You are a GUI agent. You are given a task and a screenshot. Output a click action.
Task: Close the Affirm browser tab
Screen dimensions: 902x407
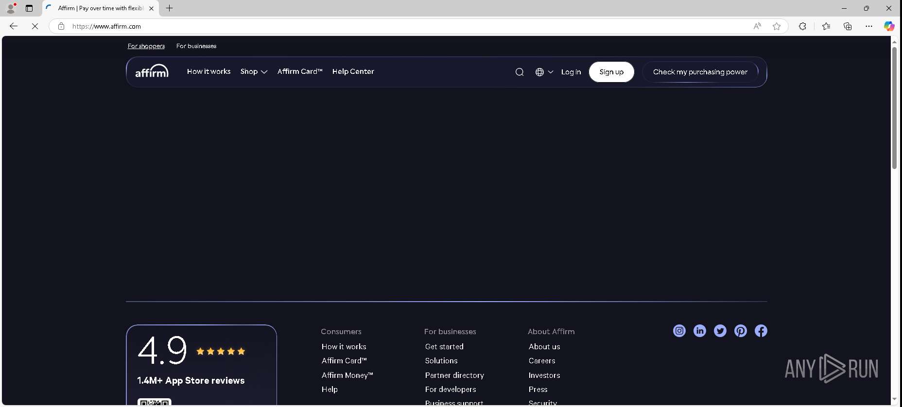tap(151, 8)
